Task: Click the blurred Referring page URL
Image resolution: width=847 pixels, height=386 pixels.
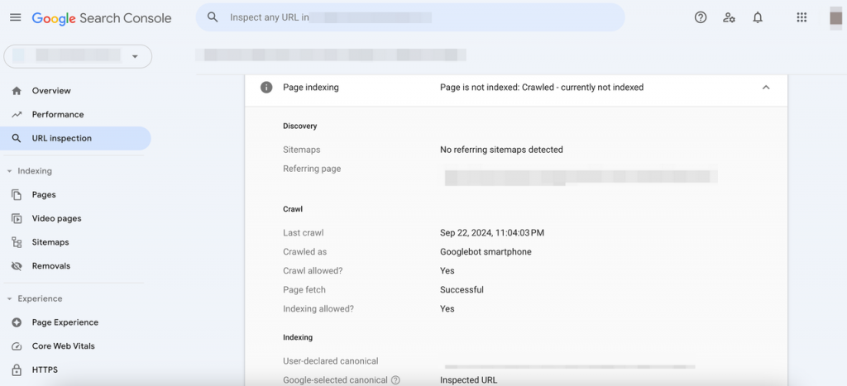Action: coord(581,177)
